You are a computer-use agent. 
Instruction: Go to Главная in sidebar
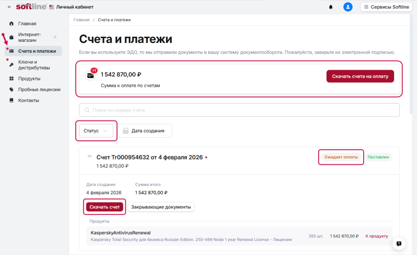pyautogui.click(x=27, y=24)
